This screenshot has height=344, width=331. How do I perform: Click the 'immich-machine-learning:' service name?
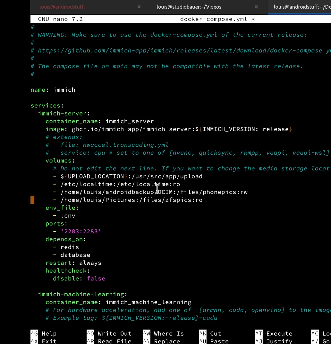(83, 295)
